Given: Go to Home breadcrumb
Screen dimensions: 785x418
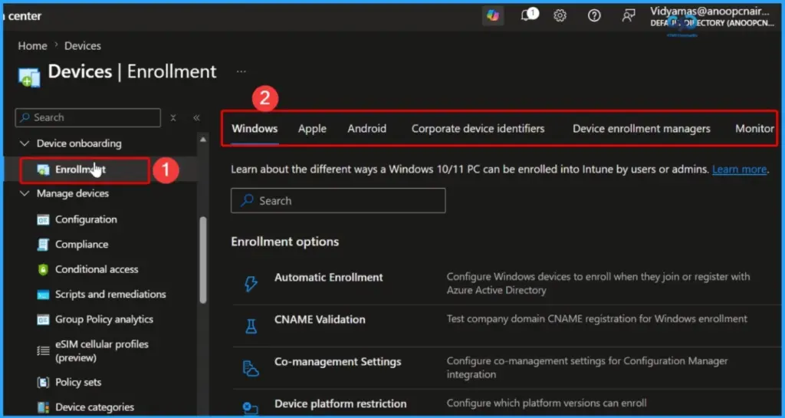Looking at the screenshot, I should [32, 45].
